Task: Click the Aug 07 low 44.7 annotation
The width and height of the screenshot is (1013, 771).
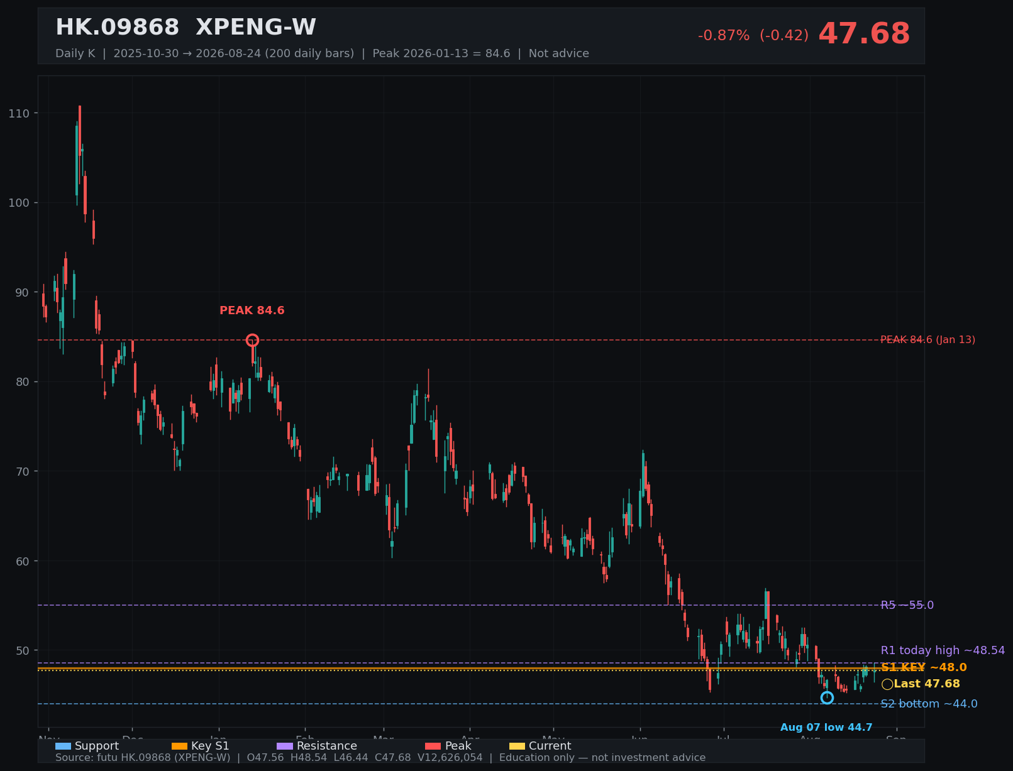Action: pos(826,728)
